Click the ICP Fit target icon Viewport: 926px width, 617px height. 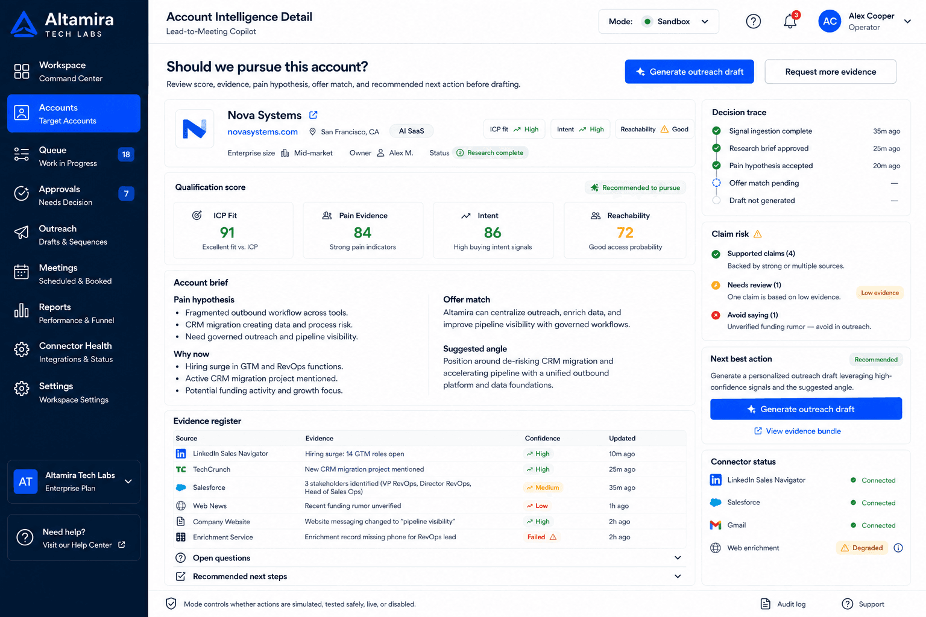point(197,216)
